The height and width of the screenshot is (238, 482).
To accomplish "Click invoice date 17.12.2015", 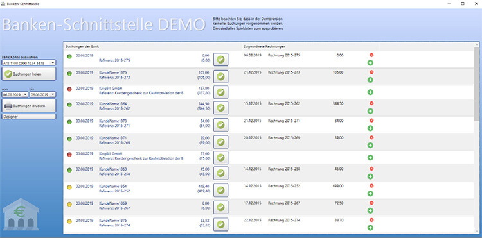I will pyautogui.click(x=253, y=203).
